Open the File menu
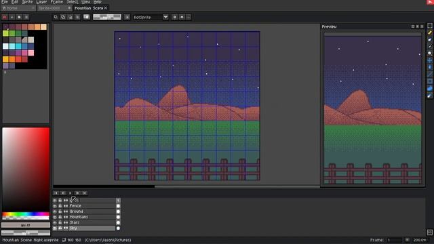The width and height of the screenshot is (434, 244). 5,1
